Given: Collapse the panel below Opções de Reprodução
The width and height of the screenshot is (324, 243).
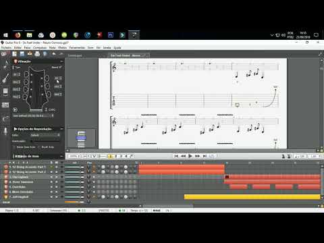Looking at the screenshot, I should pyautogui.click(x=61, y=156).
